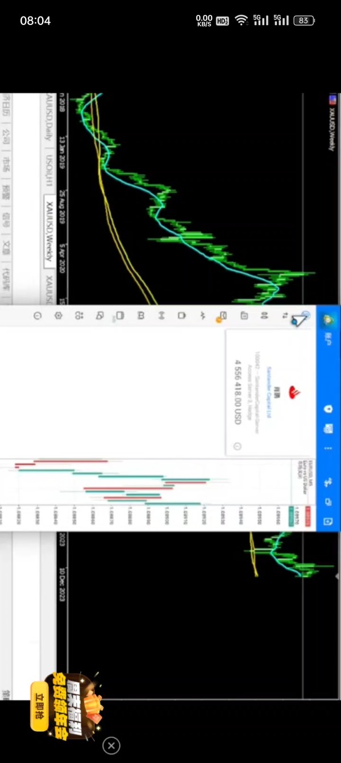
Task: Click the copy windows icon in the blue header
Action: pyautogui.click(x=328, y=502)
